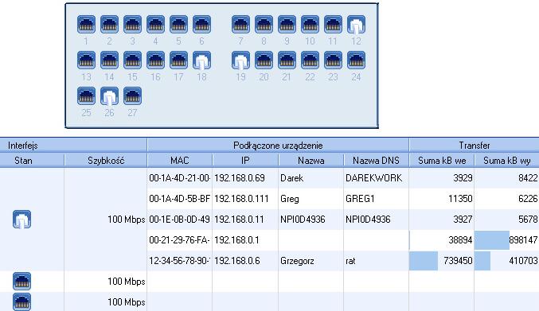This screenshot has width=539, height=311.
Task: Sort by the IP column header
Action: [x=245, y=161]
